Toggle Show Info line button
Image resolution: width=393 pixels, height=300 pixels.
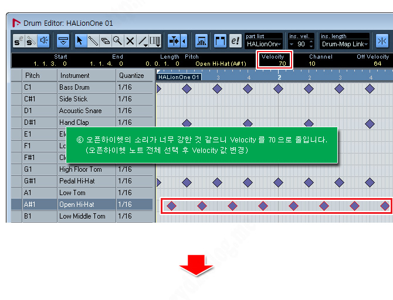click(x=63, y=40)
